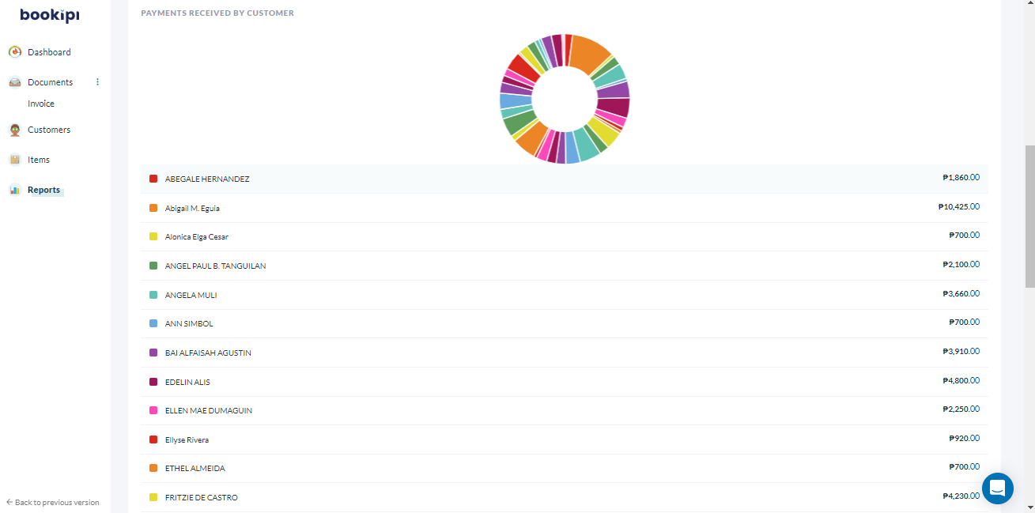The width and height of the screenshot is (1035, 513).
Task: Go to Dashboard page
Action: point(49,52)
